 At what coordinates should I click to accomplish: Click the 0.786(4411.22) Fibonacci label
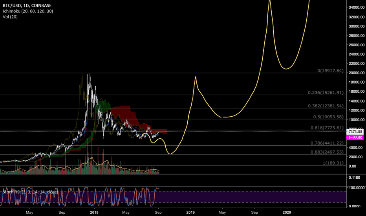tap(327, 143)
